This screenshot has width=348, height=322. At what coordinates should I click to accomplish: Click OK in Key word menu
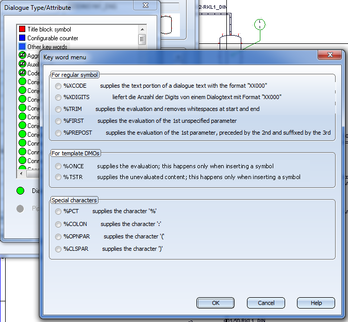click(216, 303)
